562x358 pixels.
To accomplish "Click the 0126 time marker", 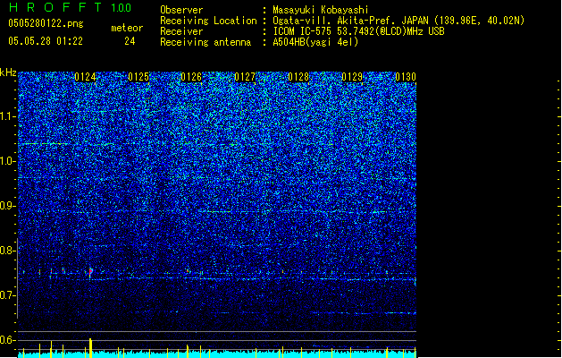I will pos(191,77).
